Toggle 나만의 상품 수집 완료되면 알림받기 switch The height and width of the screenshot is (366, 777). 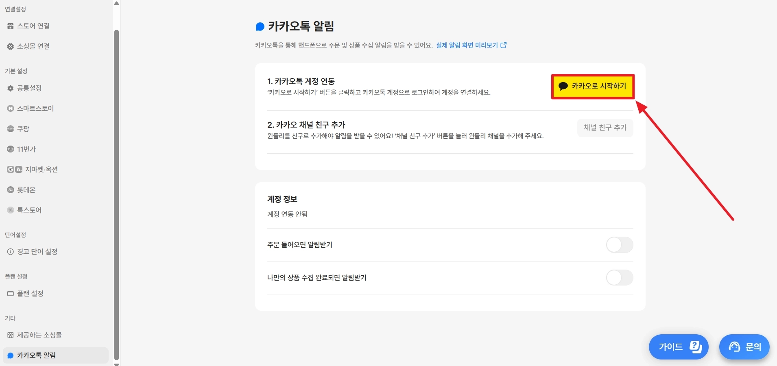point(620,278)
